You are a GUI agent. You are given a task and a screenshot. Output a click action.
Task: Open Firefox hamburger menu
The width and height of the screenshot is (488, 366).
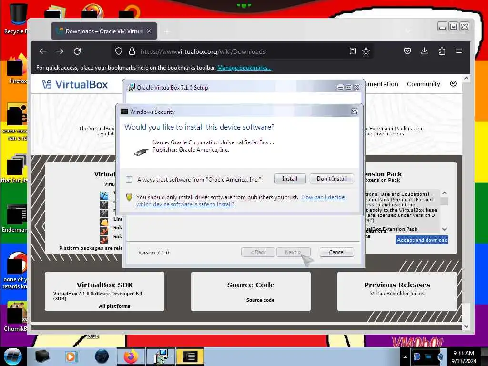(459, 51)
